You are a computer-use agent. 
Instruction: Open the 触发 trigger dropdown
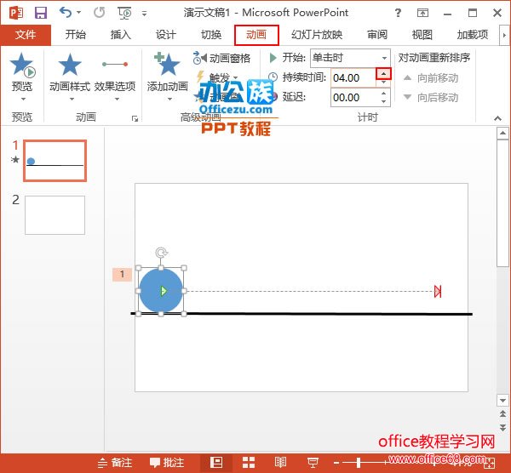(x=217, y=77)
